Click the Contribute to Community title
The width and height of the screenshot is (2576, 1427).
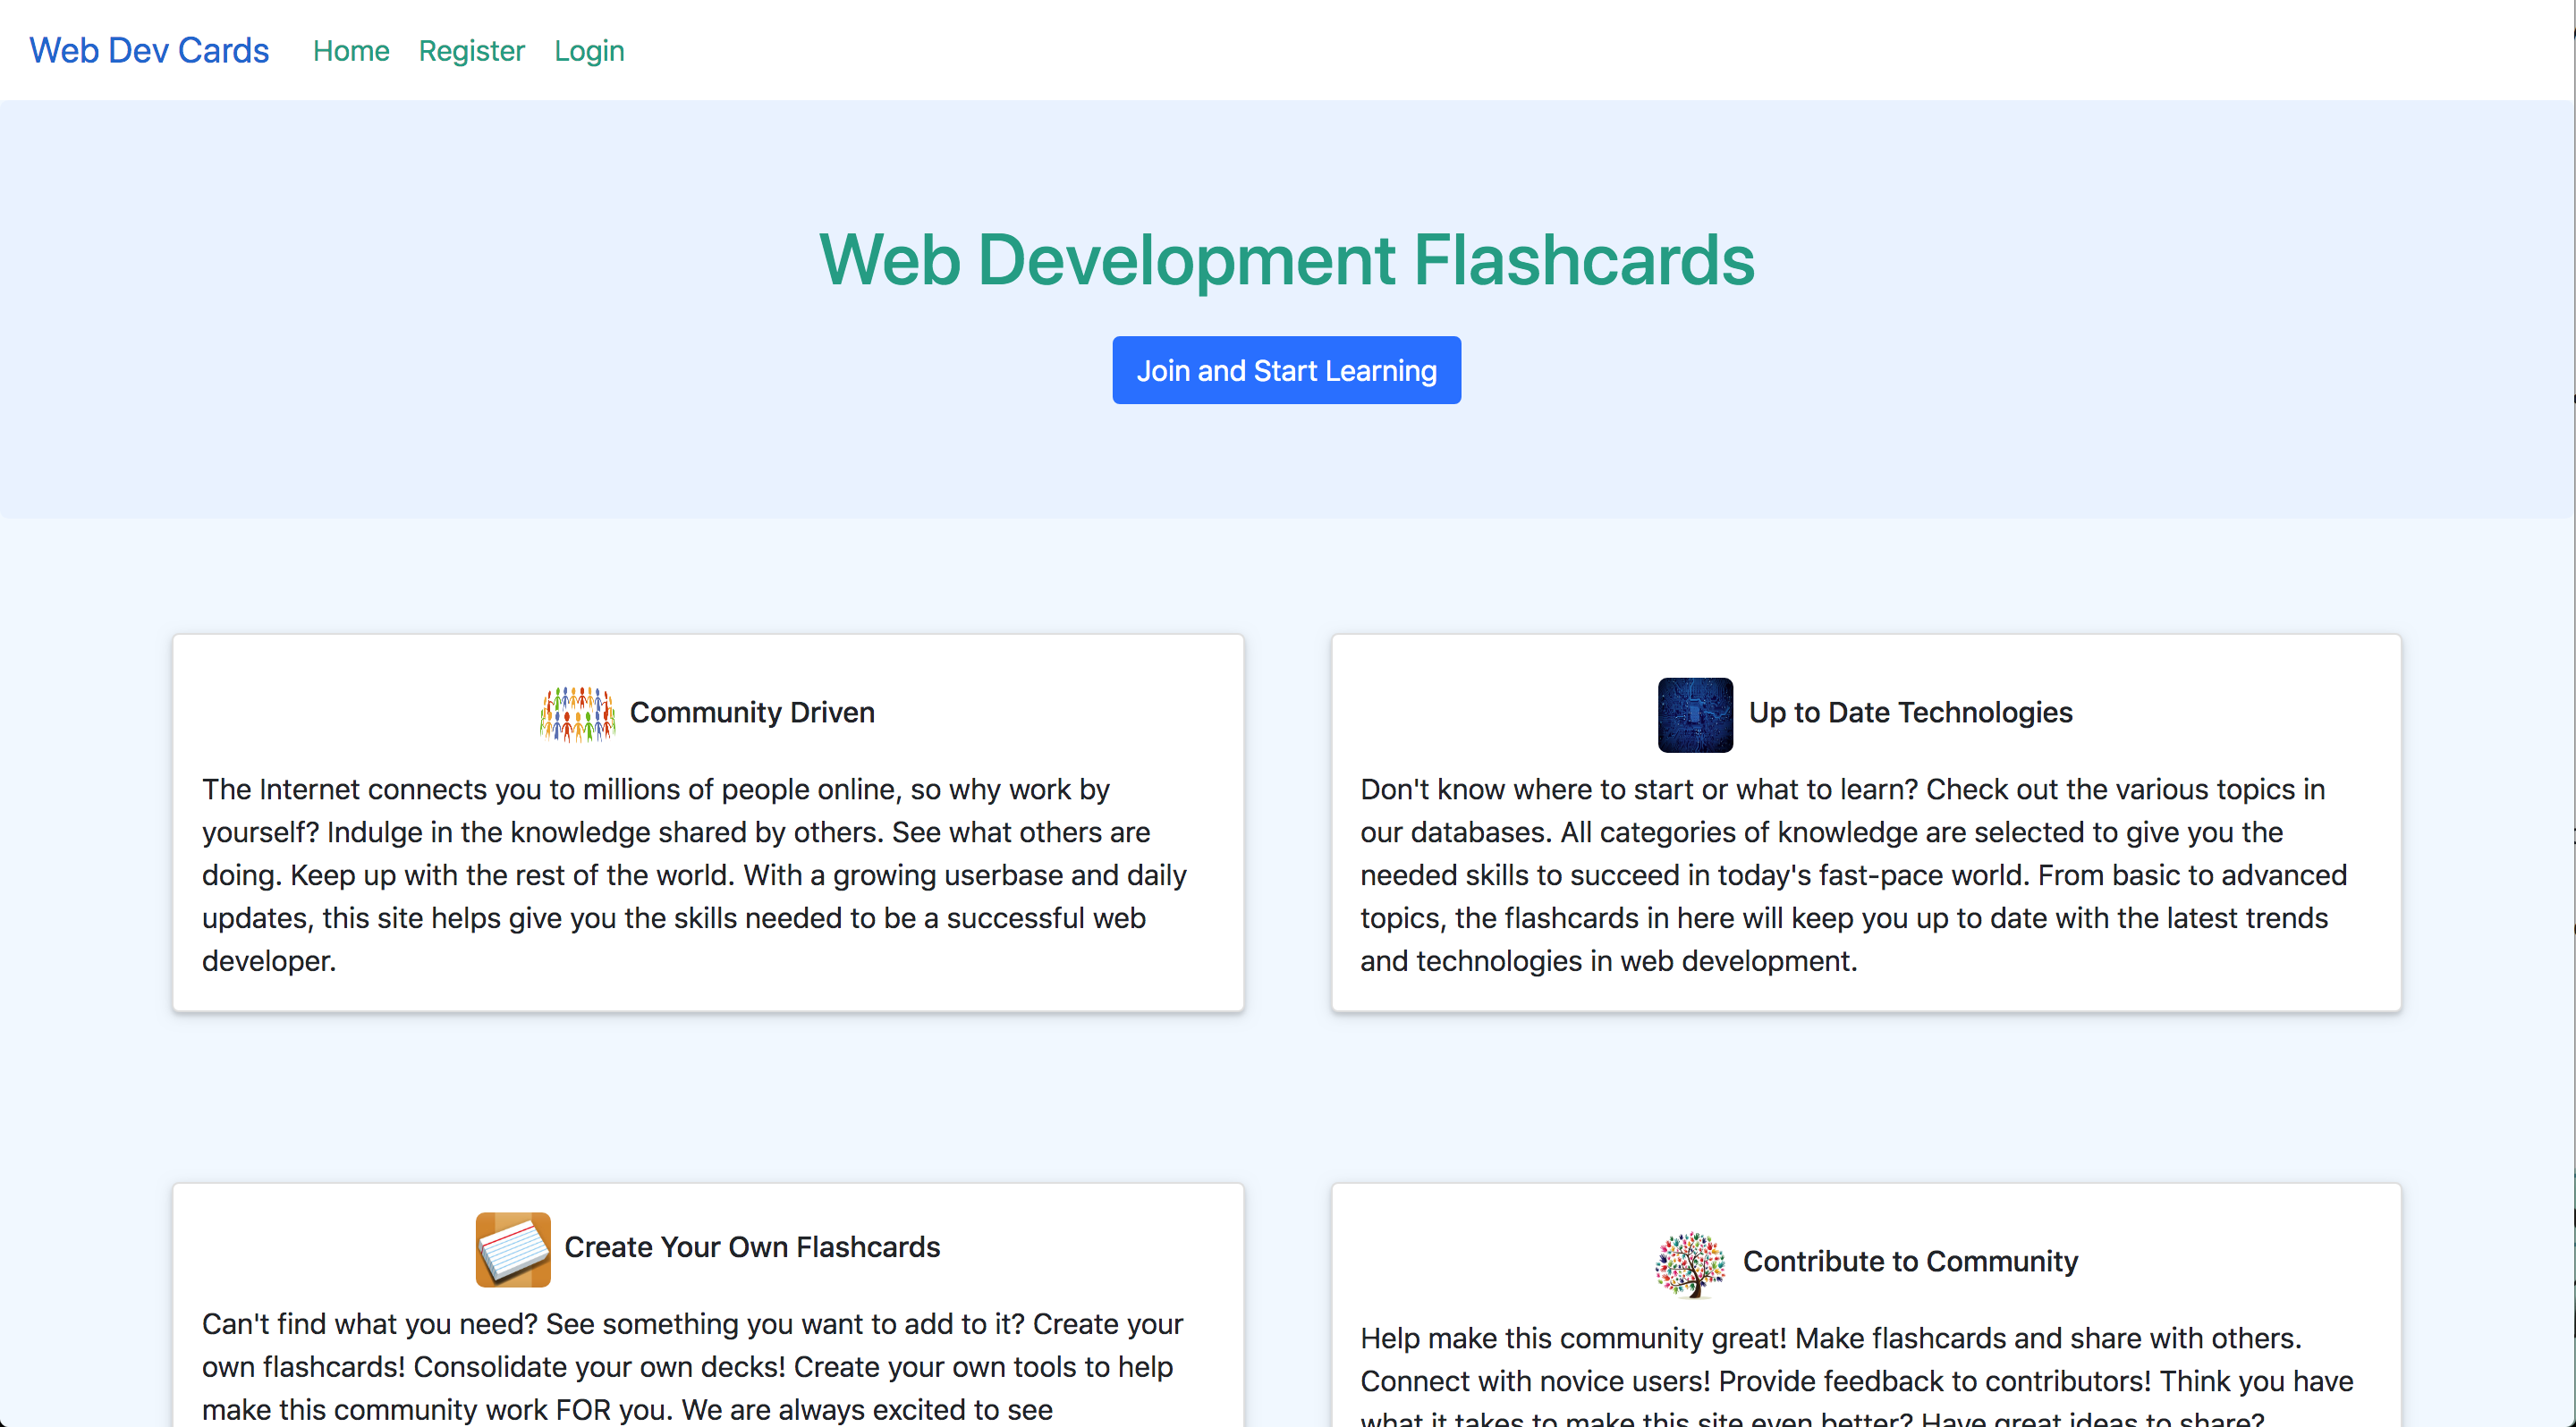point(1909,1261)
